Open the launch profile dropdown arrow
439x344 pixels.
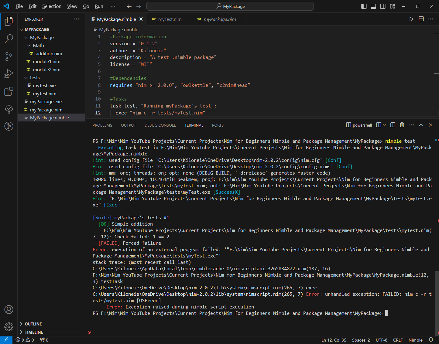tap(384, 125)
